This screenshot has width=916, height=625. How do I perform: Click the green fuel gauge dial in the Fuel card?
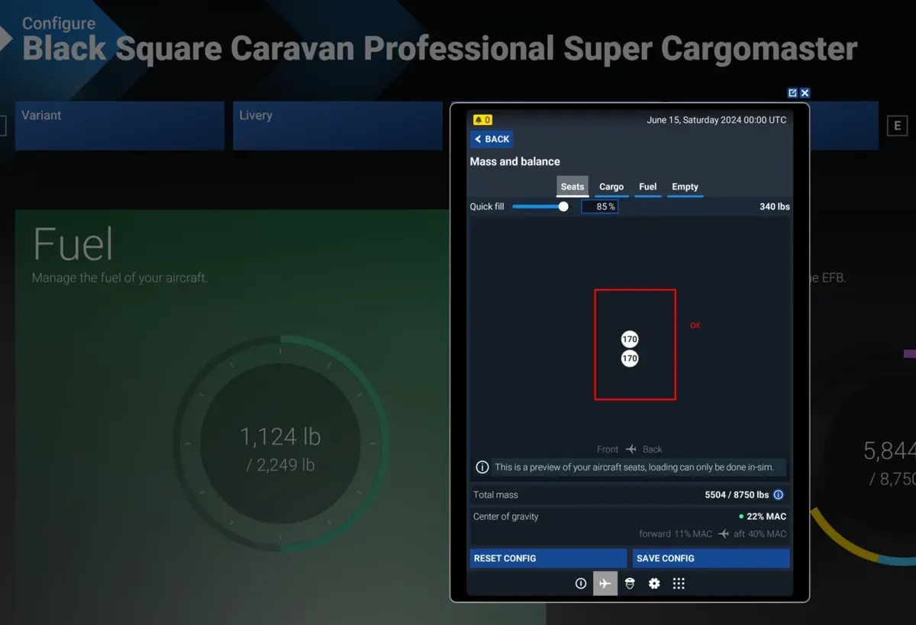click(280, 443)
